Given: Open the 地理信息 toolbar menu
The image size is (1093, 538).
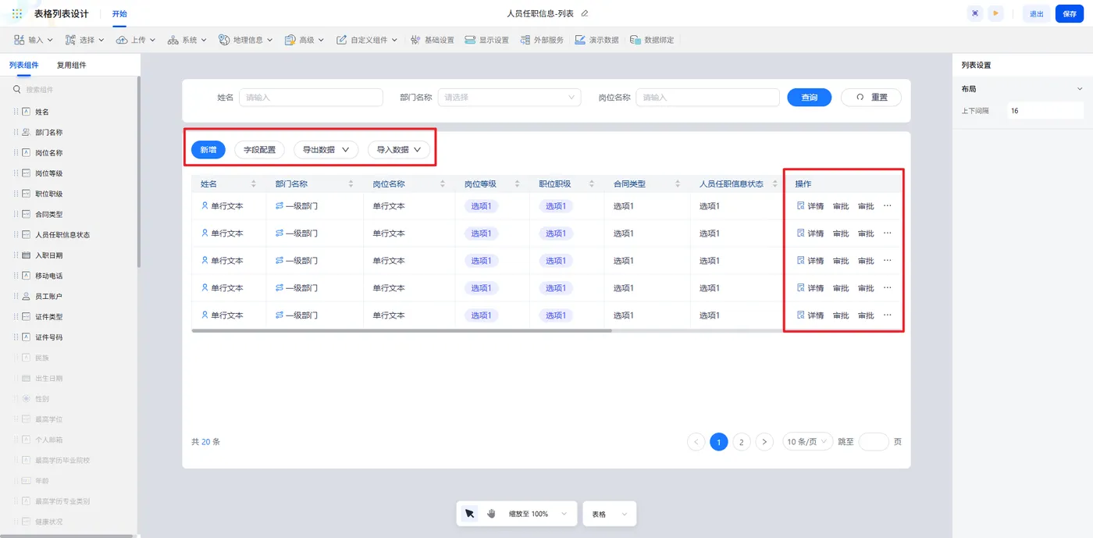Looking at the screenshot, I should (x=246, y=40).
